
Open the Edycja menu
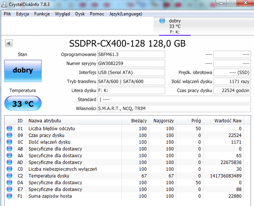[22, 14]
